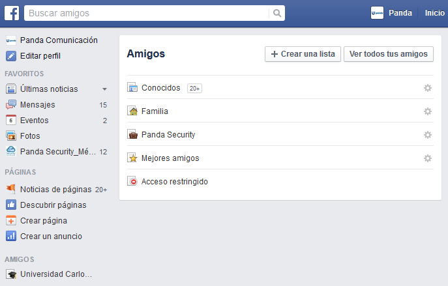Open the Eventos calendar icon
The width and height of the screenshot is (448, 286).
(x=10, y=121)
